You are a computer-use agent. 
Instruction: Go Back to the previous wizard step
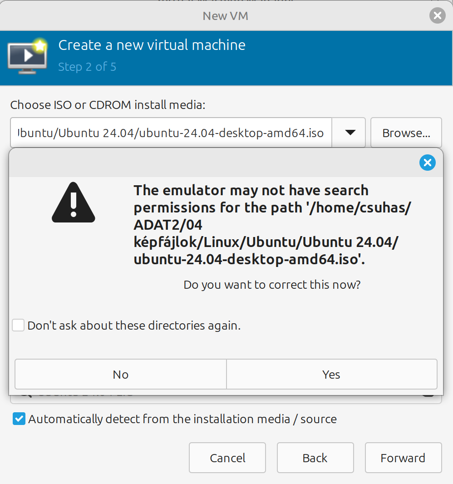(x=315, y=458)
